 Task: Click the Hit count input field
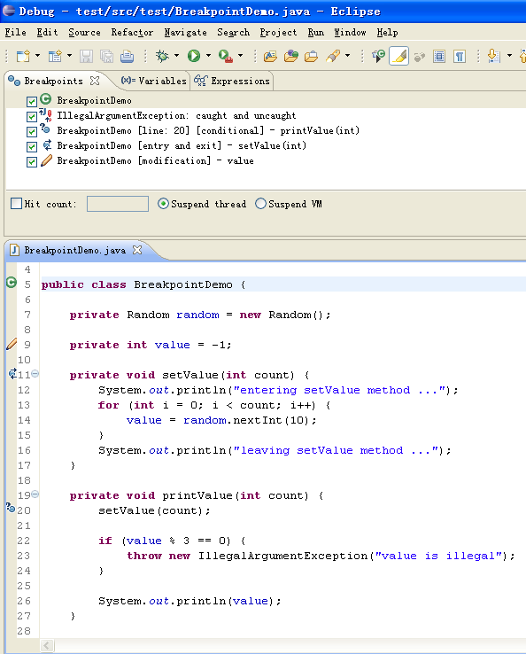tap(118, 204)
